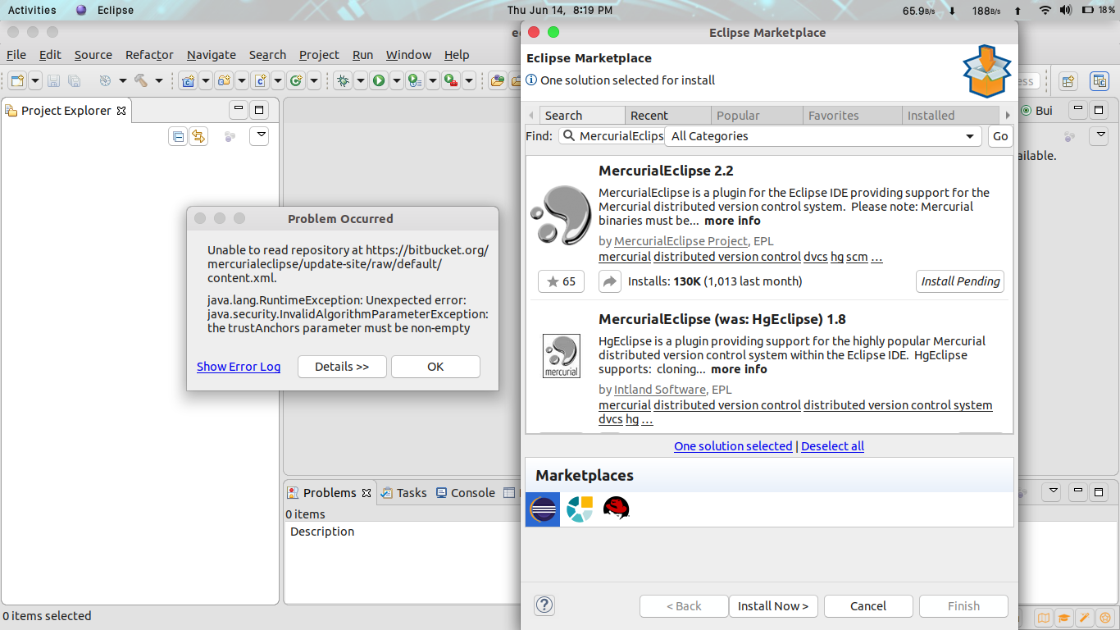Toggle Link with Editor in Project Explorer
The width and height of the screenshot is (1120, 630).
click(198, 137)
